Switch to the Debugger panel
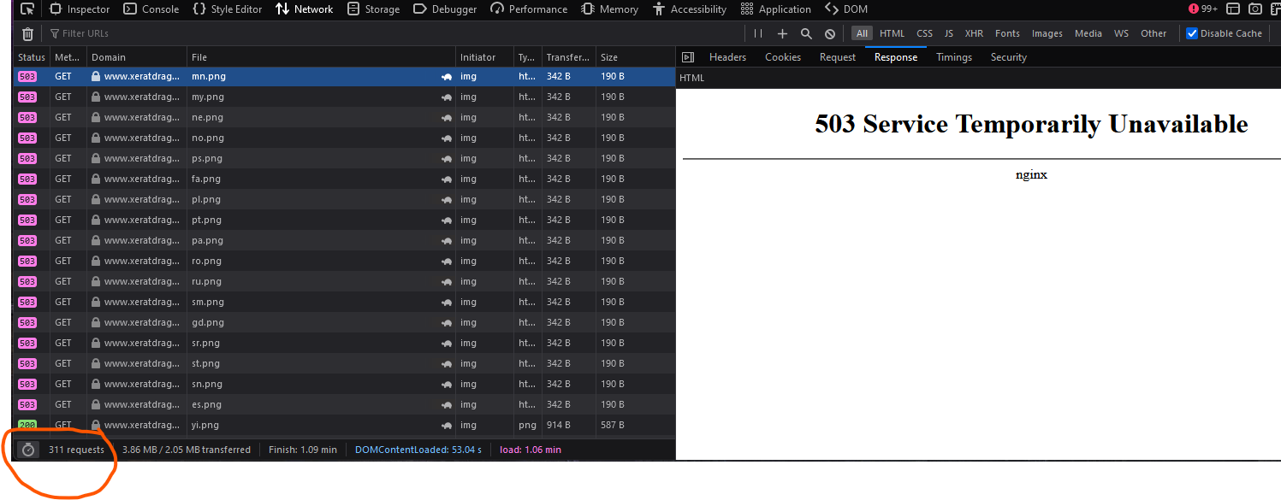The image size is (1281, 500). 444,9
